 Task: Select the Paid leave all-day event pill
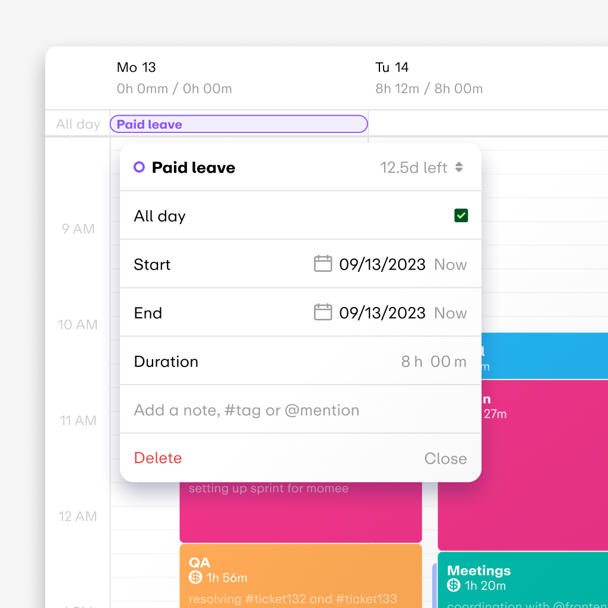[x=239, y=124]
